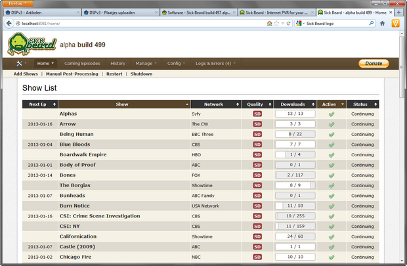This screenshot has height=266, width=407.
Task: Click the active checkmark for Chicago Fire
Action: click(x=332, y=257)
